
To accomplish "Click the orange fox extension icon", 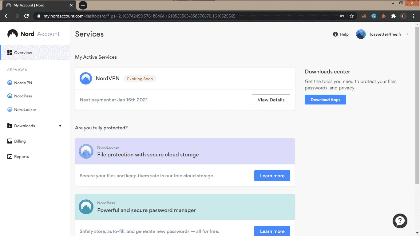I will point(384,16).
